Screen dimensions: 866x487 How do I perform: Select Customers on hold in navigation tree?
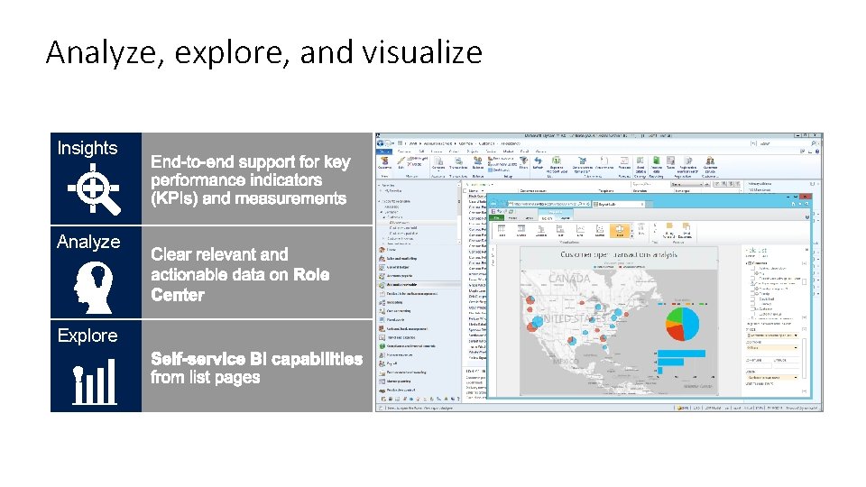tap(403, 228)
